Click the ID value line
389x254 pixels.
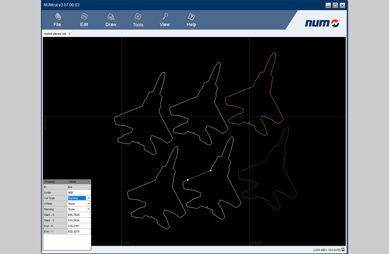79,187
